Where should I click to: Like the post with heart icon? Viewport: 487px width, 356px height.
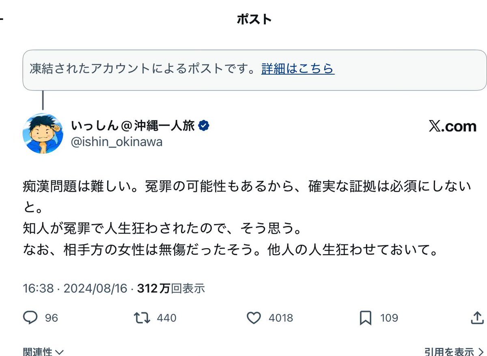[x=254, y=318]
